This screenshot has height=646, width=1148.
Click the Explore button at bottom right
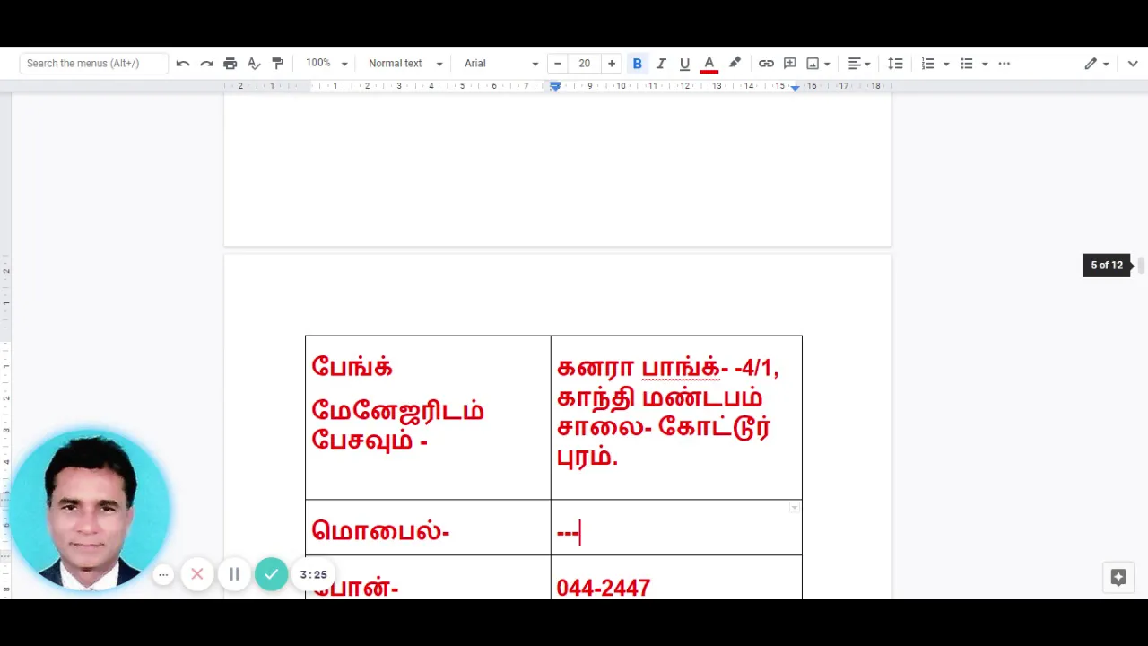[x=1118, y=577]
